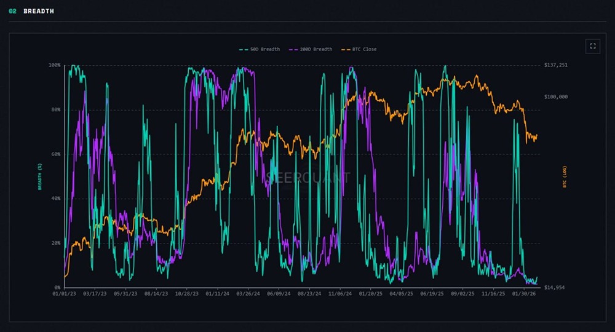
Task: Click the 01/01/23 date label
Action: pos(65,294)
